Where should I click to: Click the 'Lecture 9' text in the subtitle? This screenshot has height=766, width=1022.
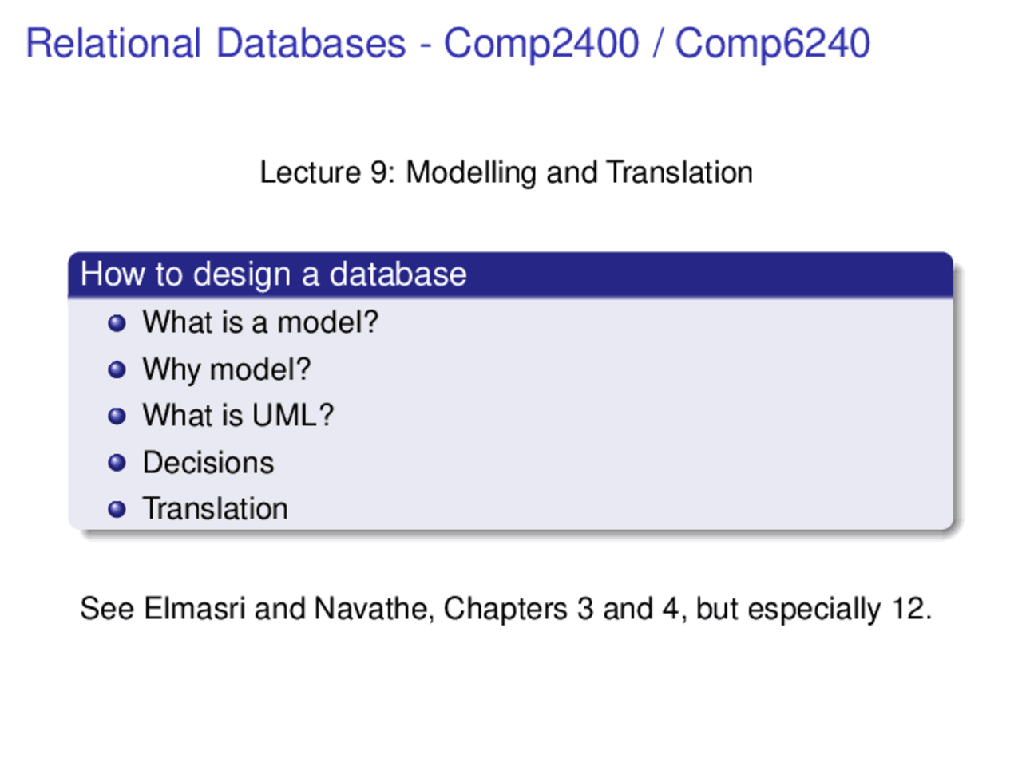pos(326,172)
